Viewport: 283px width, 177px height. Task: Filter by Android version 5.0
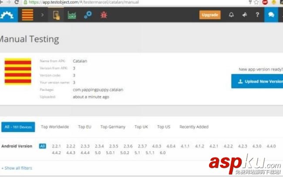[x=98, y=153]
